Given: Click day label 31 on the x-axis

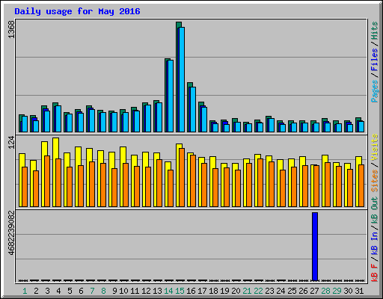Looking at the screenshot, I should 359,291.
